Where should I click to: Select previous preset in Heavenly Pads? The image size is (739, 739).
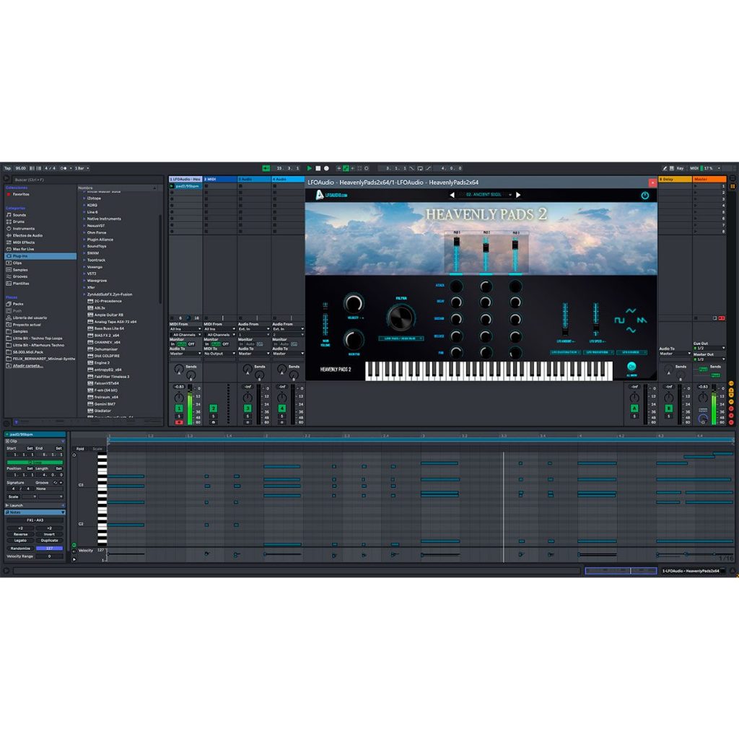(452, 195)
